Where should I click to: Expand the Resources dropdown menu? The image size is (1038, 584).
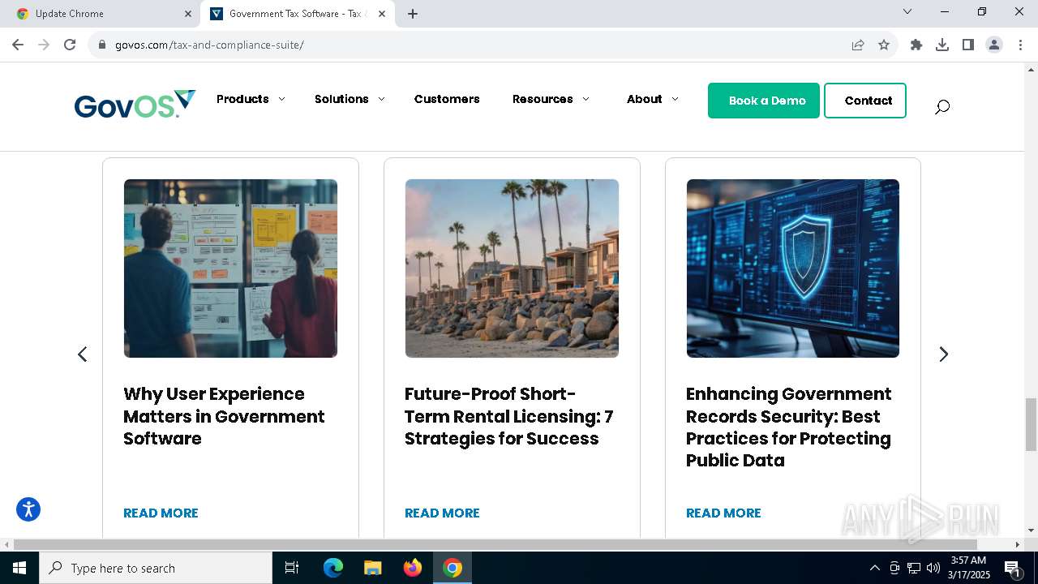tap(551, 99)
